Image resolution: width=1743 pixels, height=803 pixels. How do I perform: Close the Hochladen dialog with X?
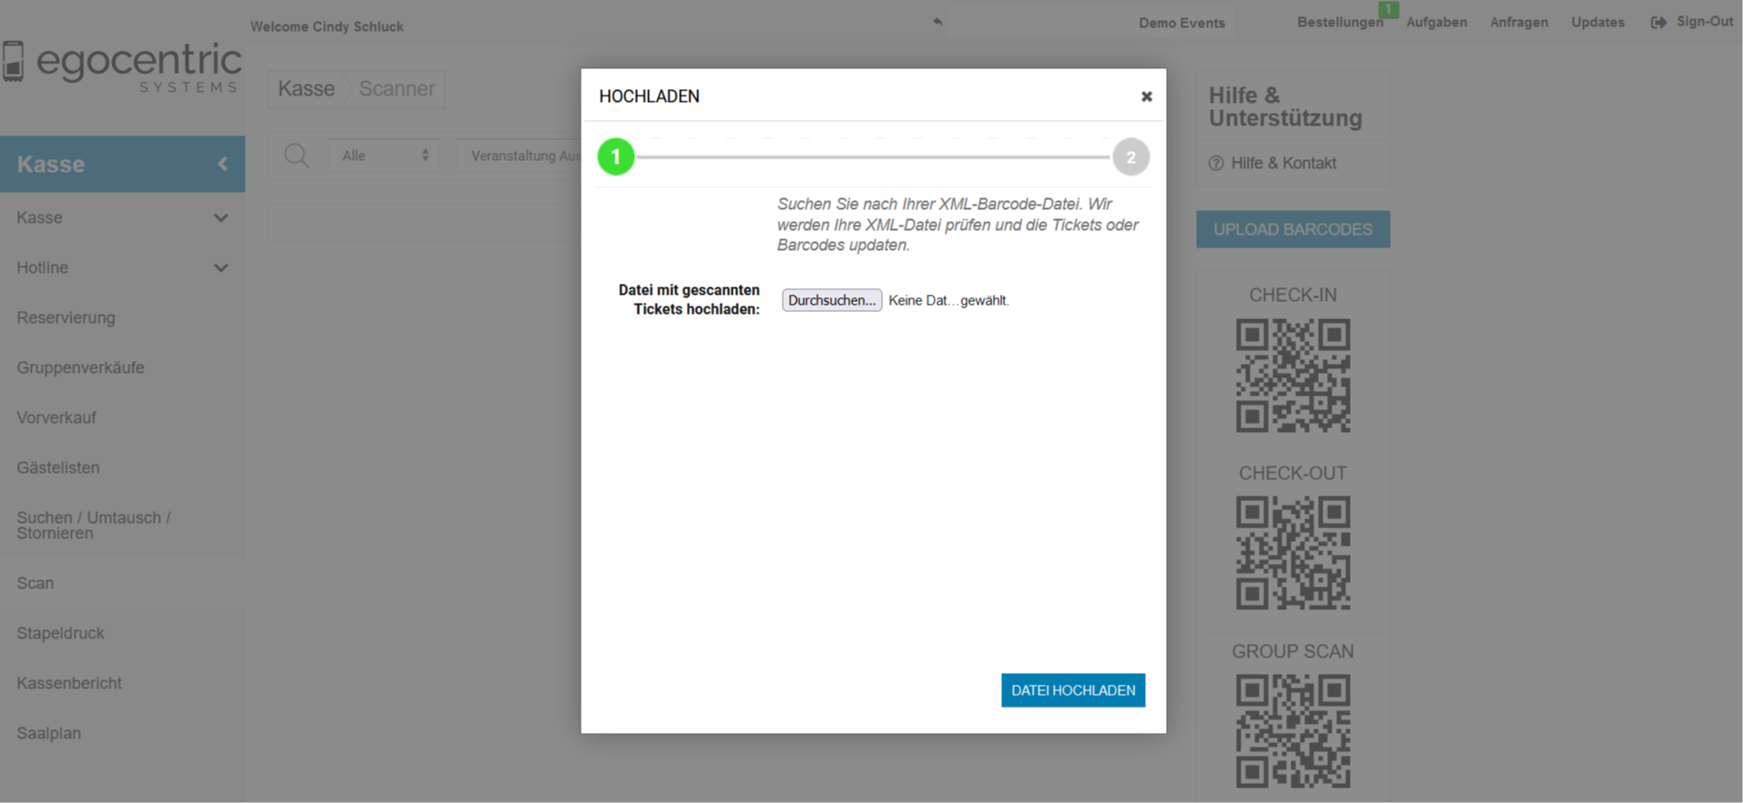pyautogui.click(x=1146, y=96)
